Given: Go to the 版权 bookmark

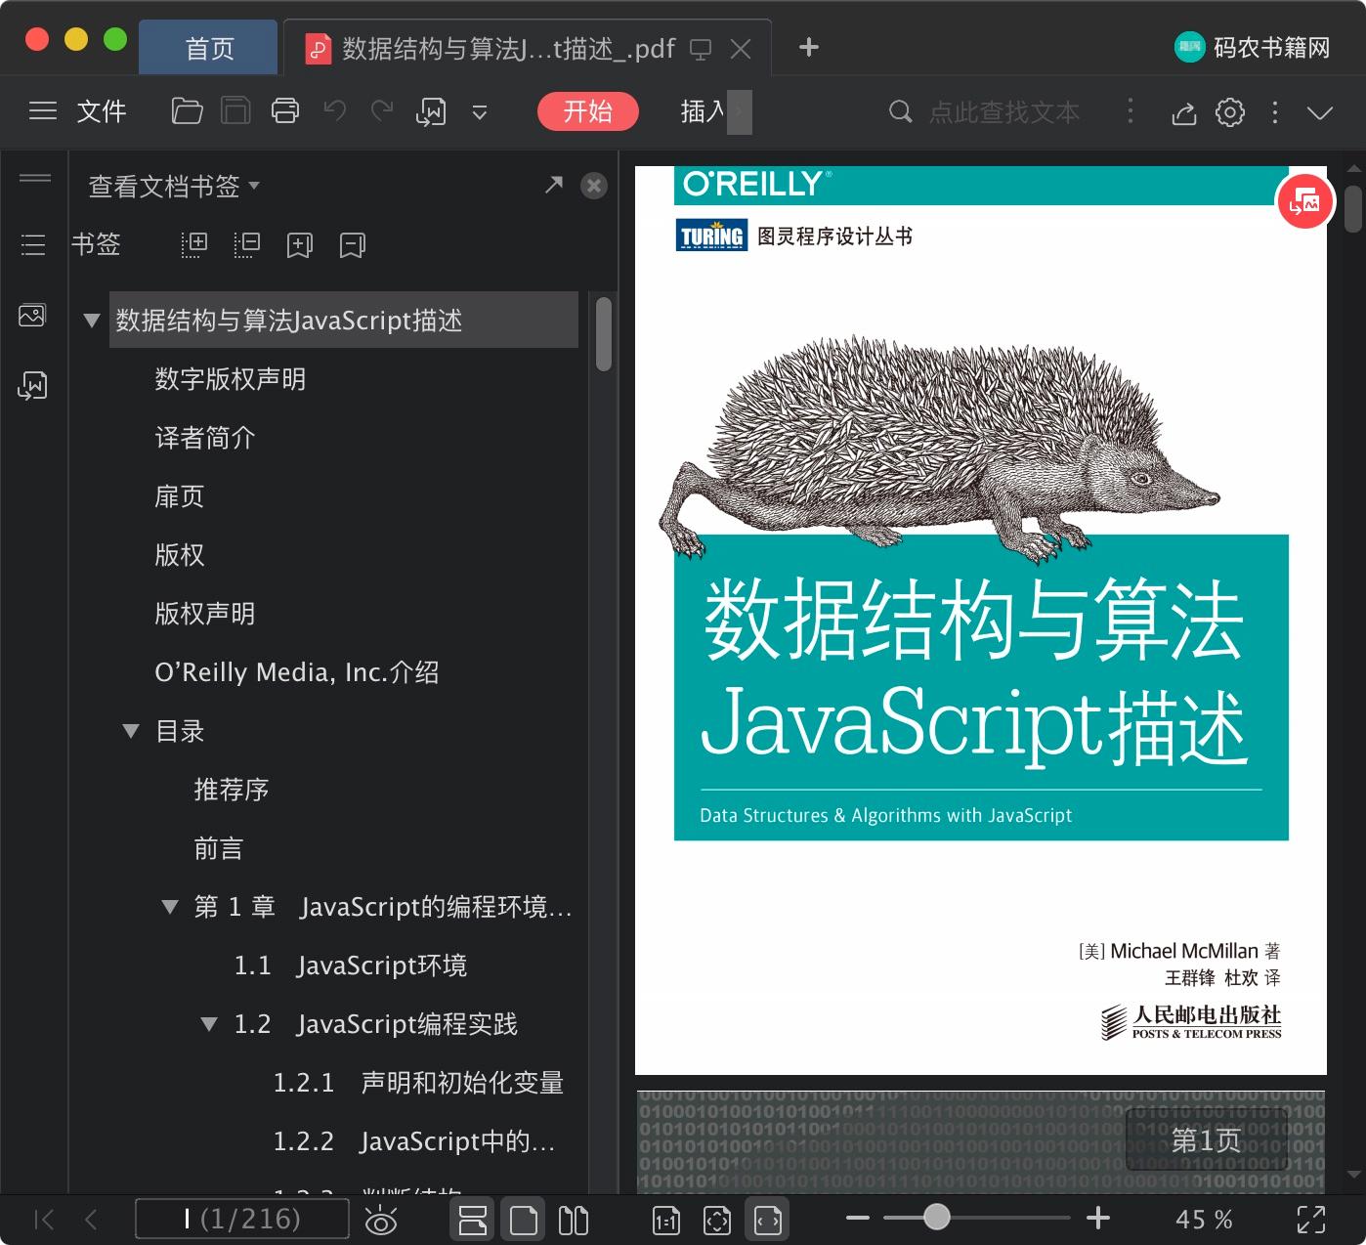Looking at the screenshot, I should [180, 555].
